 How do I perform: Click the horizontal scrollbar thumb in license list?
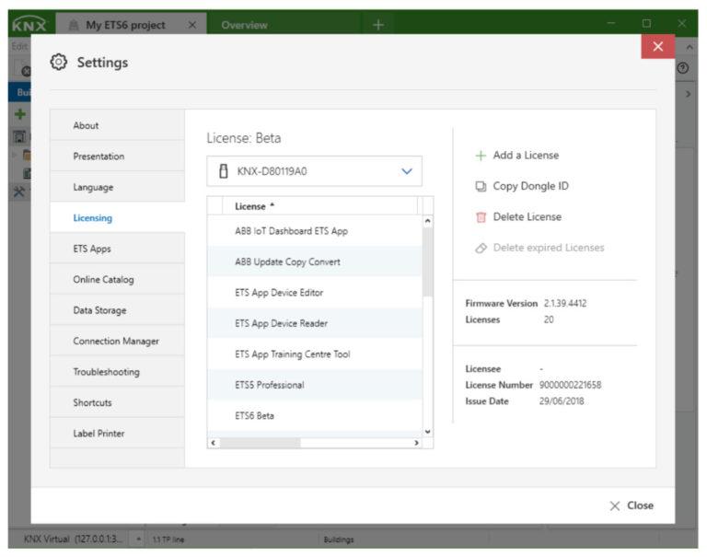260,443
